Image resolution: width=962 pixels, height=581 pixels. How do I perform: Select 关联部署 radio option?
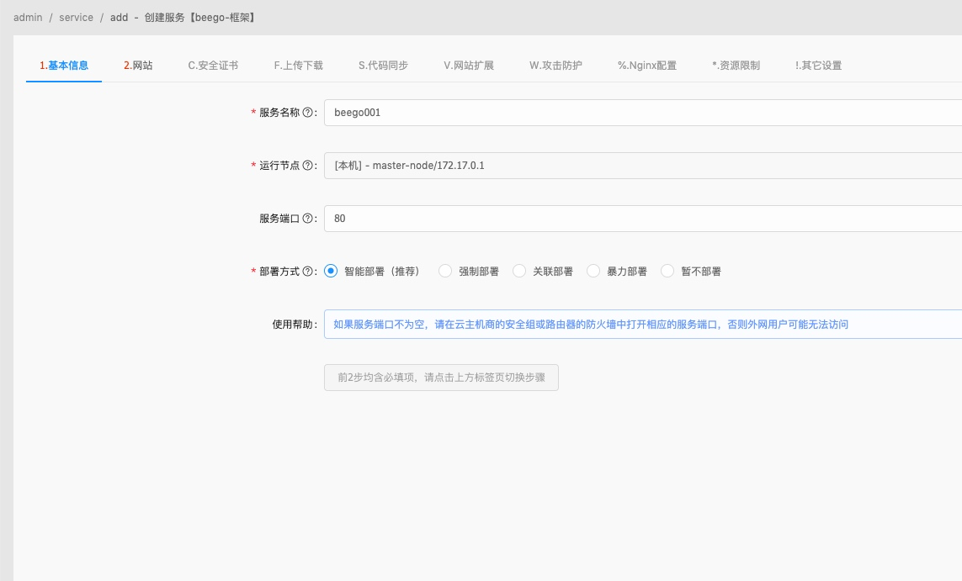[x=519, y=271]
